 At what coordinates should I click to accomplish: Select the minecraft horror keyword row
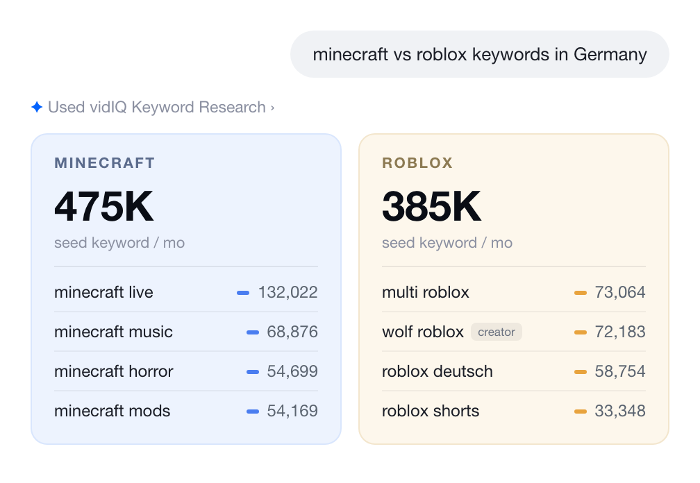(x=186, y=371)
